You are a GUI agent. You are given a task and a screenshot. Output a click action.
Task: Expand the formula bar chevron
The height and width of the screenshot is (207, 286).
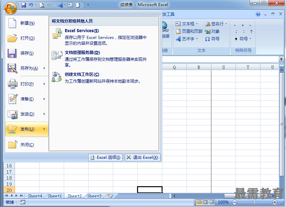(281, 59)
